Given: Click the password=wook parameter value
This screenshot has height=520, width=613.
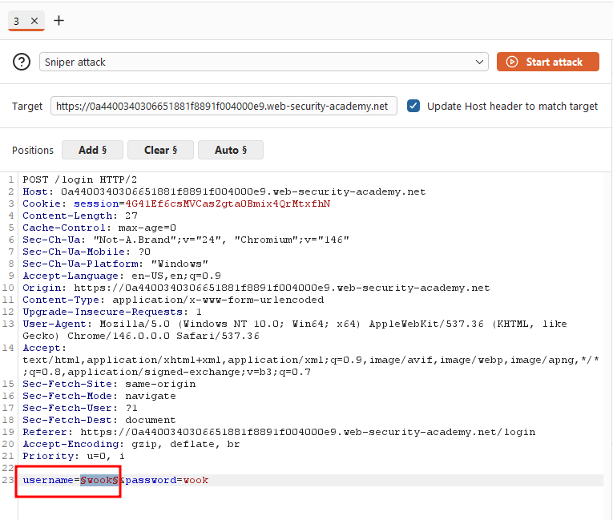Looking at the screenshot, I should point(196,480).
